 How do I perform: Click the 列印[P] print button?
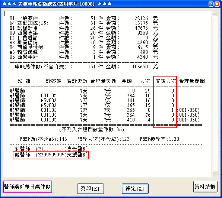[91, 189]
